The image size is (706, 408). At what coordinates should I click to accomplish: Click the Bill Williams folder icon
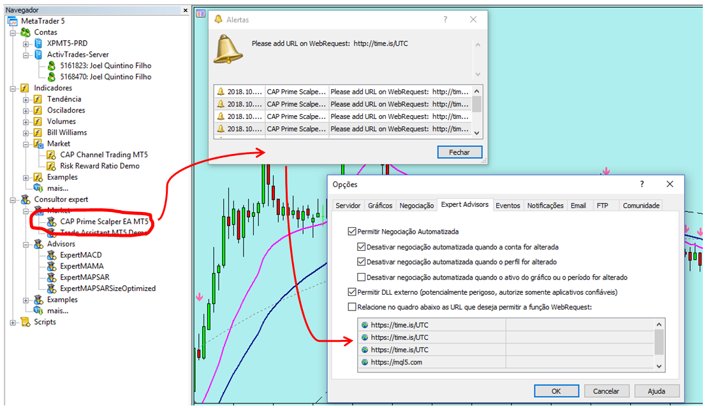pyautogui.click(x=38, y=132)
